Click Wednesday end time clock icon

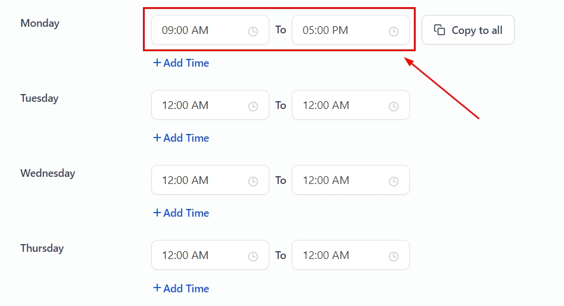tap(394, 181)
